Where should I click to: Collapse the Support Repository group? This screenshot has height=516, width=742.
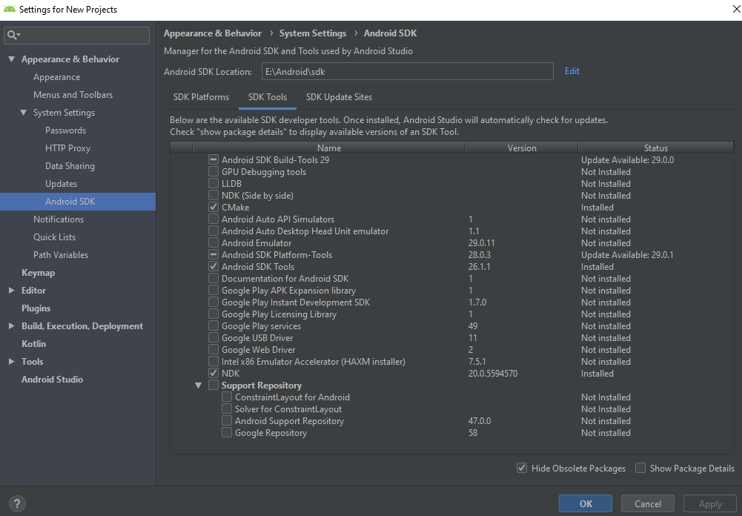tap(199, 386)
